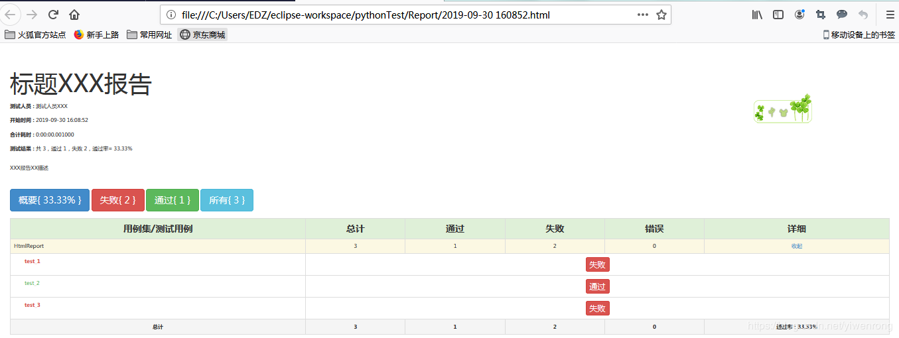Viewport: 899px width, 338px height.
Task: Select test_2 case name
Action: click(32, 283)
